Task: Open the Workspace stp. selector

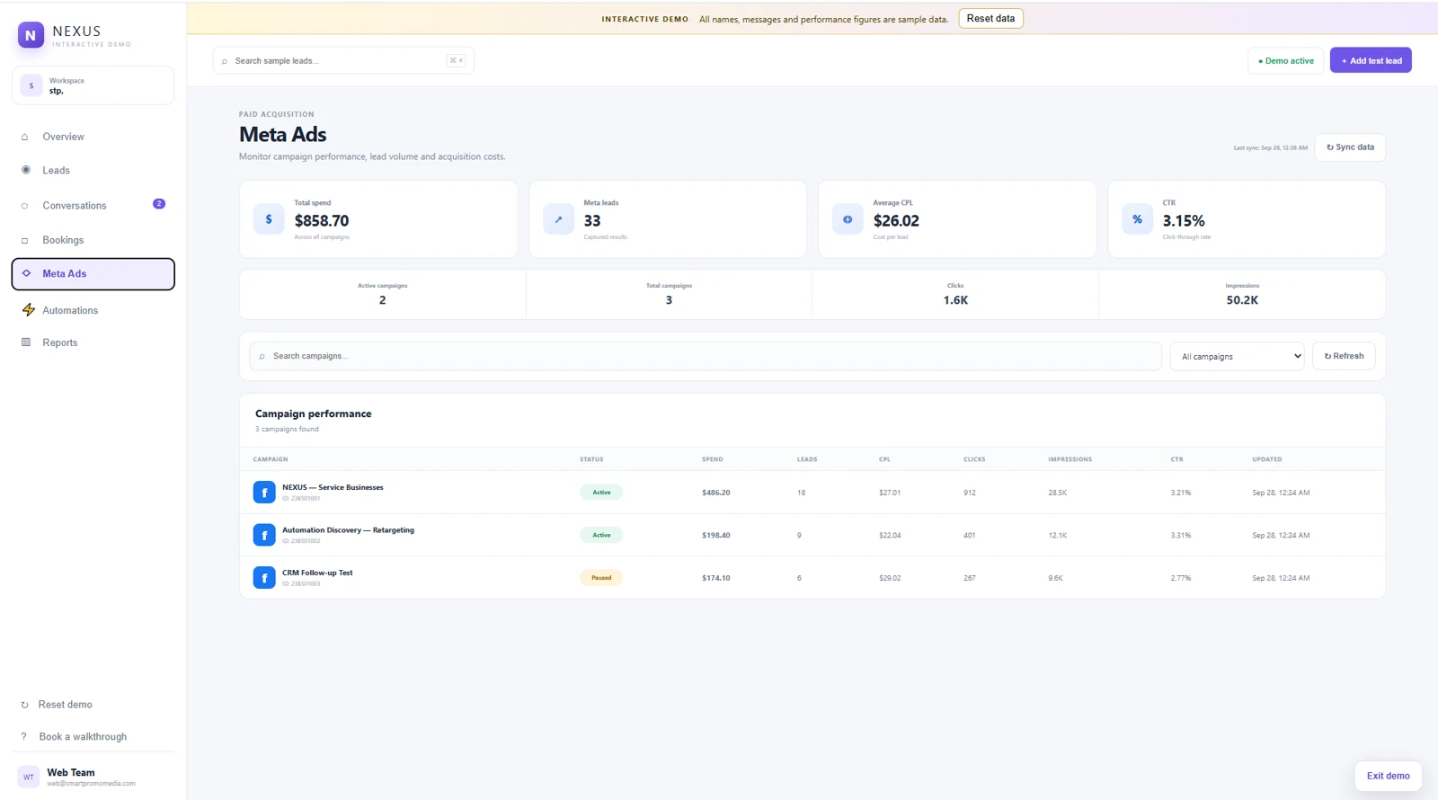Action: point(93,85)
